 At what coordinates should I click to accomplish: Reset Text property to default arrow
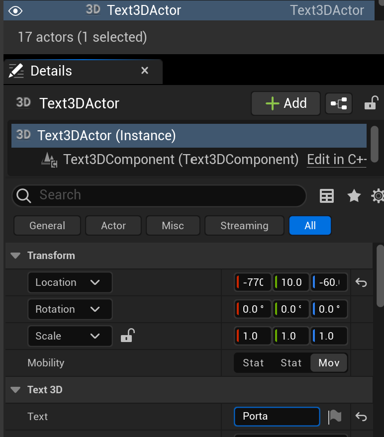point(361,417)
